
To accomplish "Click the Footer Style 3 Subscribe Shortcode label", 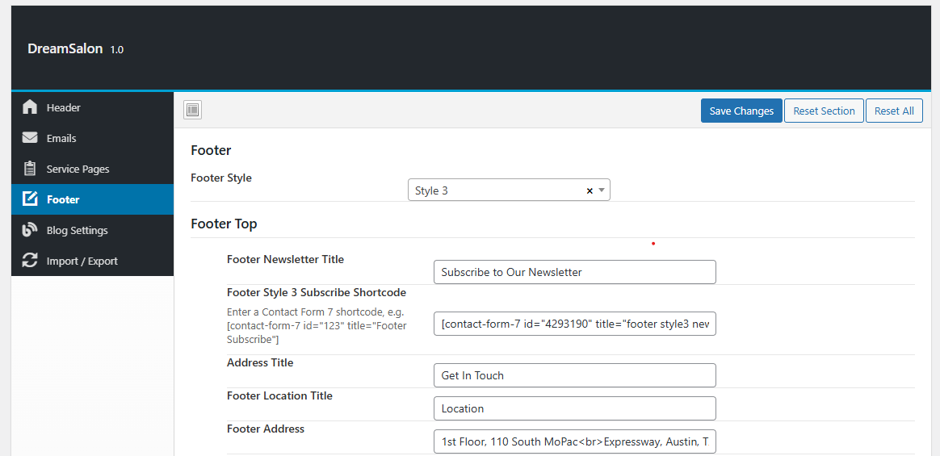I will point(317,292).
